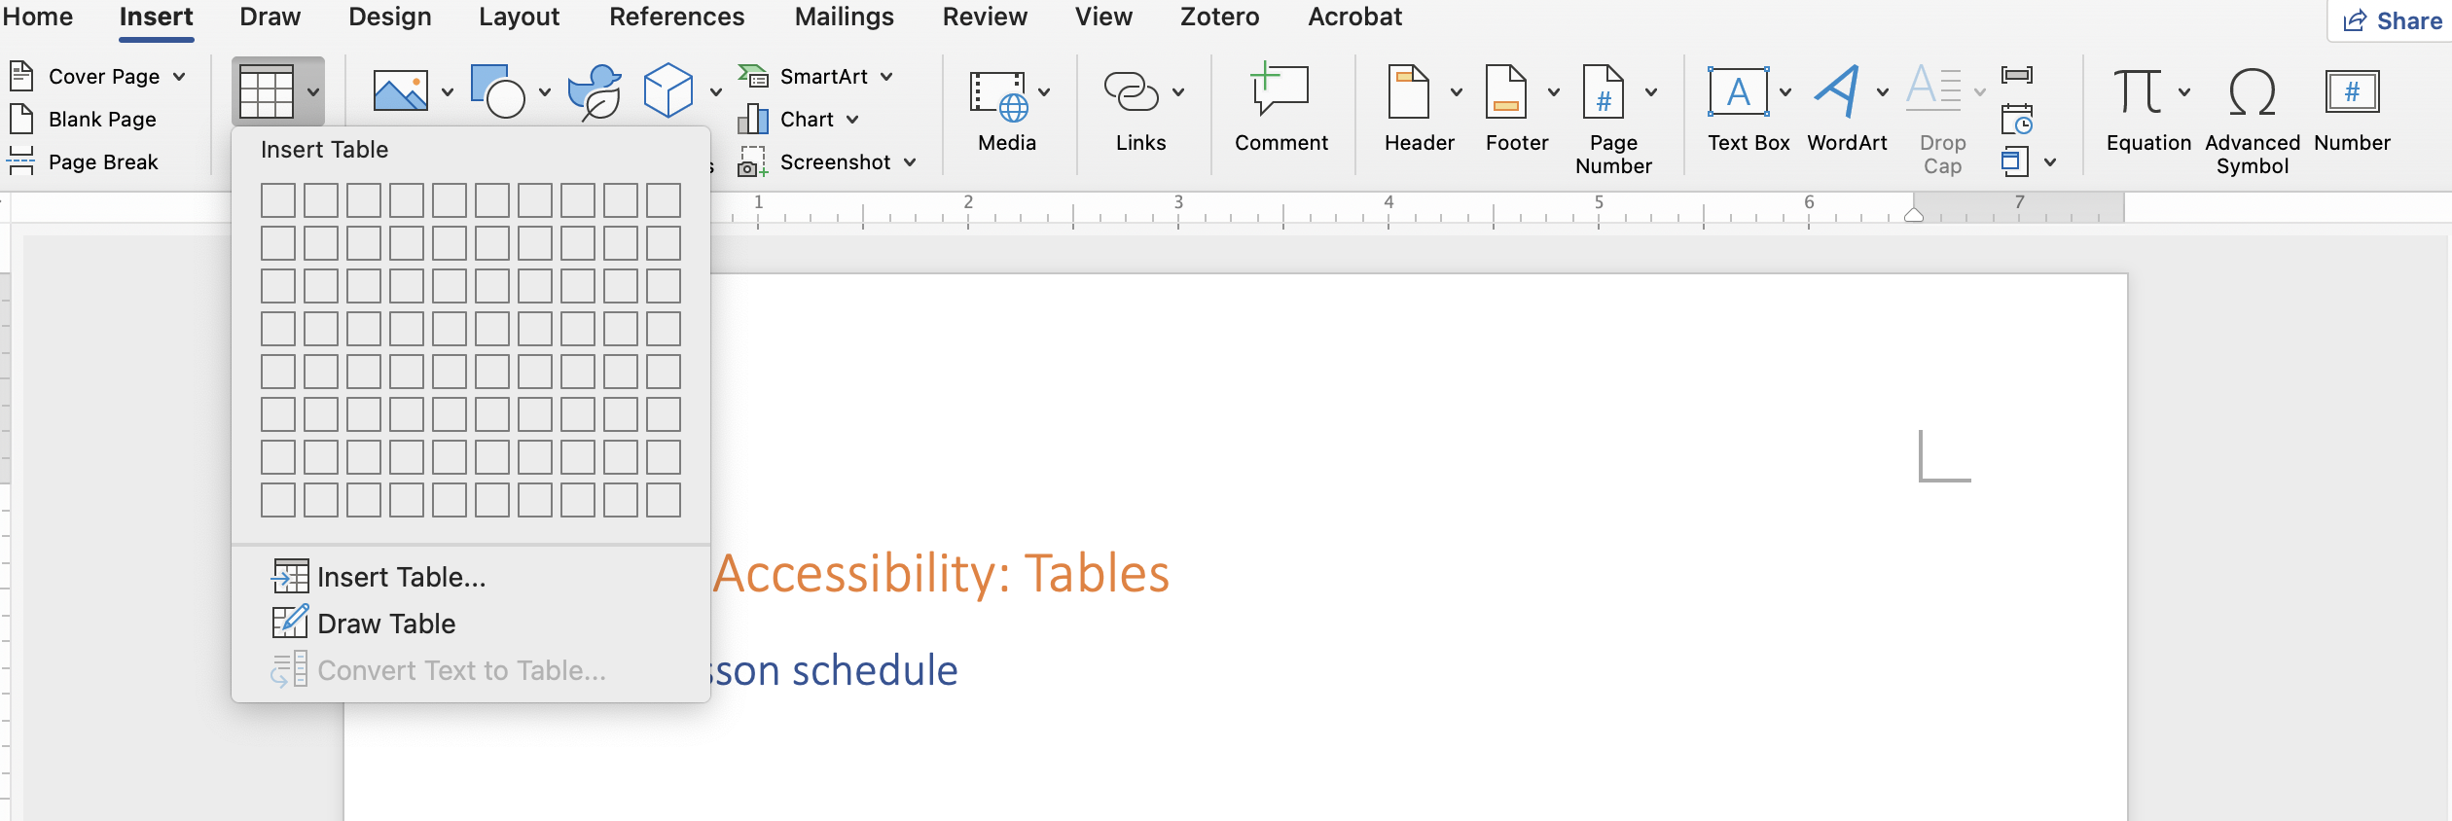Switch to the References tab
The height and width of the screenshot is (821, 2452).
[x=676, y=17]
